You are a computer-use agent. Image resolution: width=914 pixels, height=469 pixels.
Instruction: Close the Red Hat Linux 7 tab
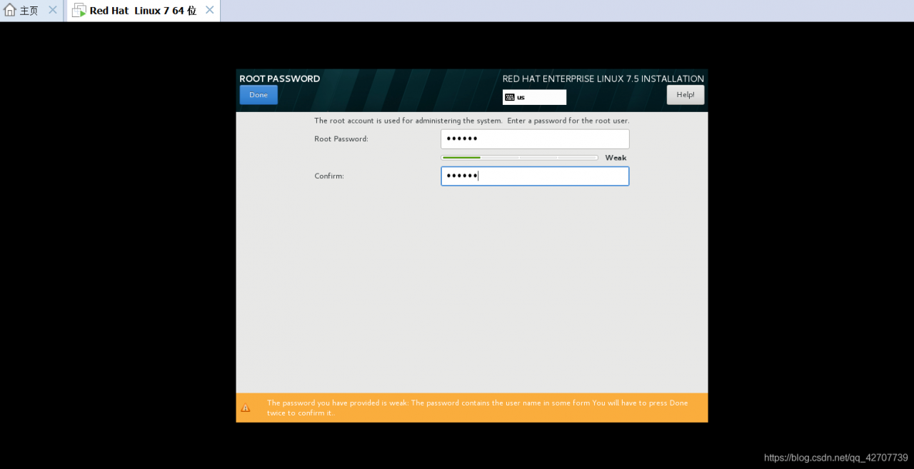[209, 10]
